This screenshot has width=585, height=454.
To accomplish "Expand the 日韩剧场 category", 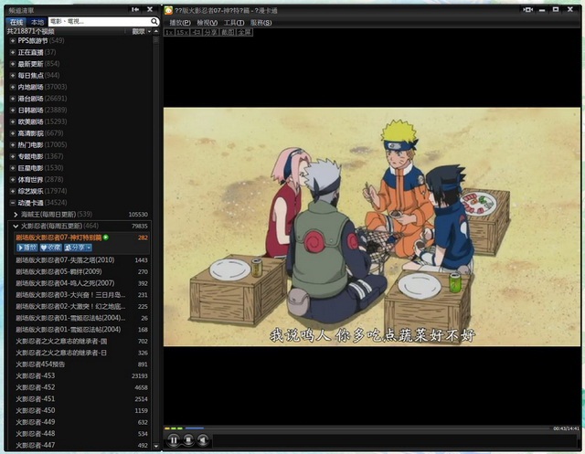I will [13, 110].
